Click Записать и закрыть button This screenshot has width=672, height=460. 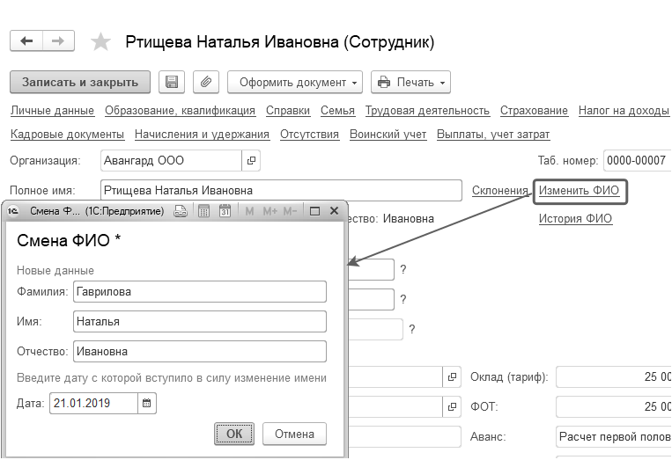[x=80, y=82]
